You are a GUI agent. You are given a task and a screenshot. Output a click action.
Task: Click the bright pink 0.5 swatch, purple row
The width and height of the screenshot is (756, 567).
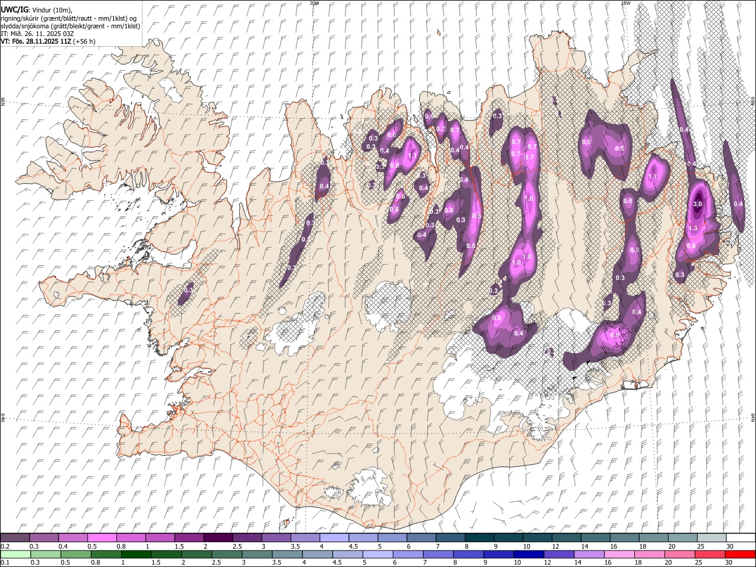coord(102,537)
